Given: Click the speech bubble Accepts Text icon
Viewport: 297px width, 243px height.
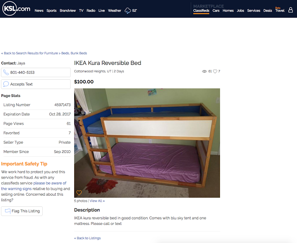Looking at the screenshot, I should click(x=6, y=84).
